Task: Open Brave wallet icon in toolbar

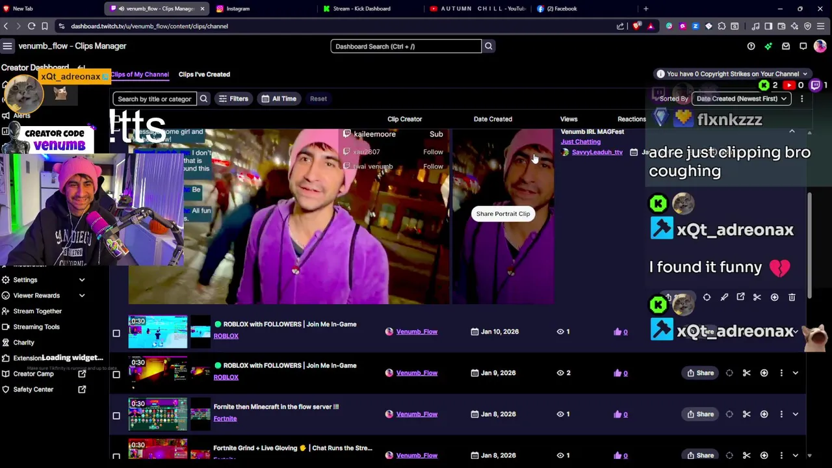Action: tap(781, 26)
